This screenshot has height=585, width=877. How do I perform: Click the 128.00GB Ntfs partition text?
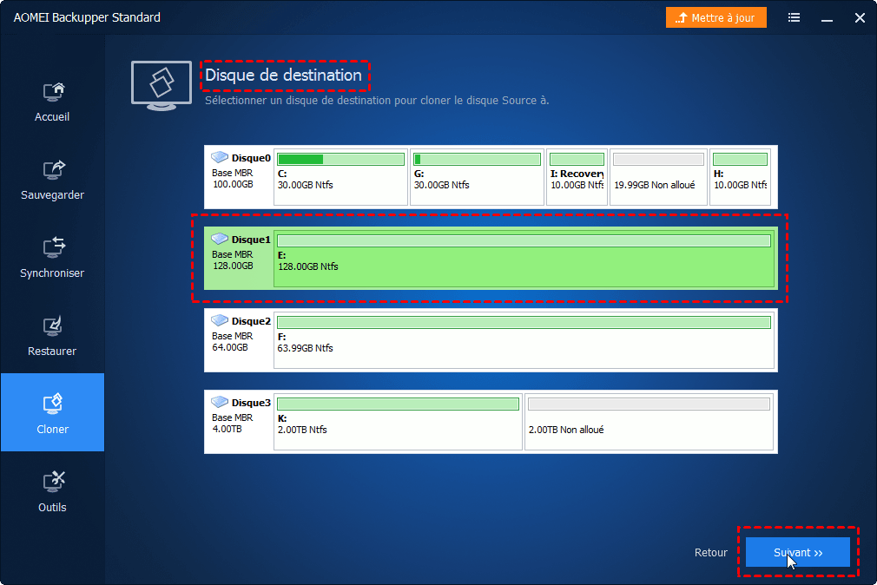(308, 266)
